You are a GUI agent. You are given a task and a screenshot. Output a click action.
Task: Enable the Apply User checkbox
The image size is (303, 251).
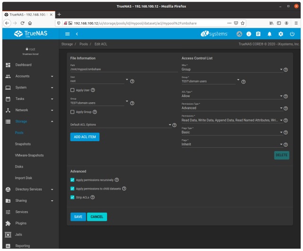pos(72,90)
